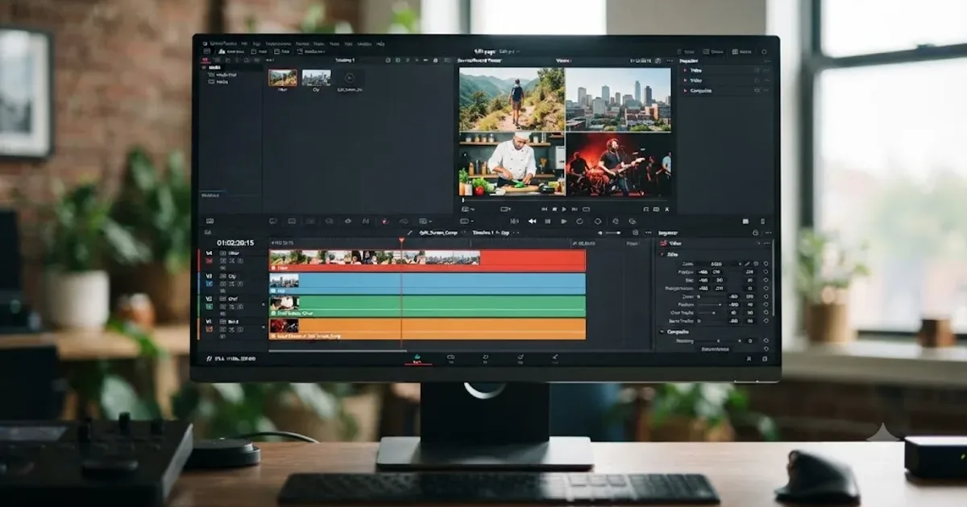Click the fast-rewind double-arrow transport button
The image size is (967, 507).
(532, 221)
